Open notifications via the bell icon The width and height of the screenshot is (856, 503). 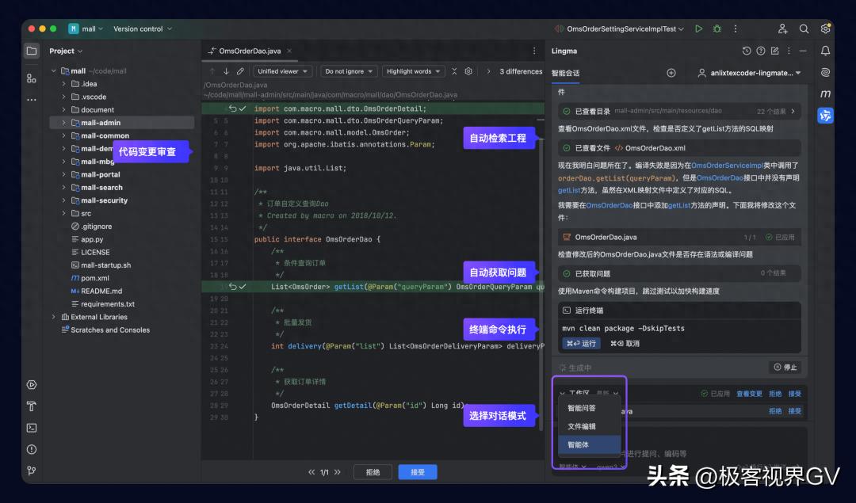click(x=826, y=51)
